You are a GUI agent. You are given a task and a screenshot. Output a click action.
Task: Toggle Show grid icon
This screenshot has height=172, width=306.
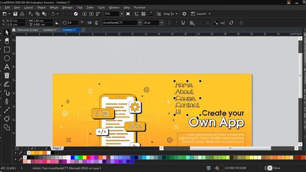[x=143, y=14]
